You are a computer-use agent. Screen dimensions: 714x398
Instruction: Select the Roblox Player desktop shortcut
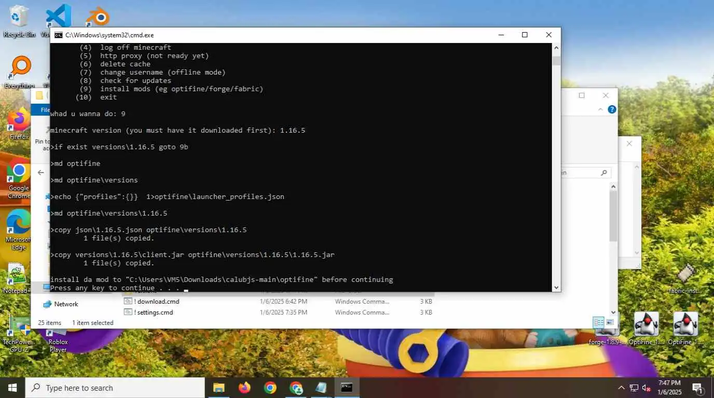pyautogui.click(x=58, y=342)
